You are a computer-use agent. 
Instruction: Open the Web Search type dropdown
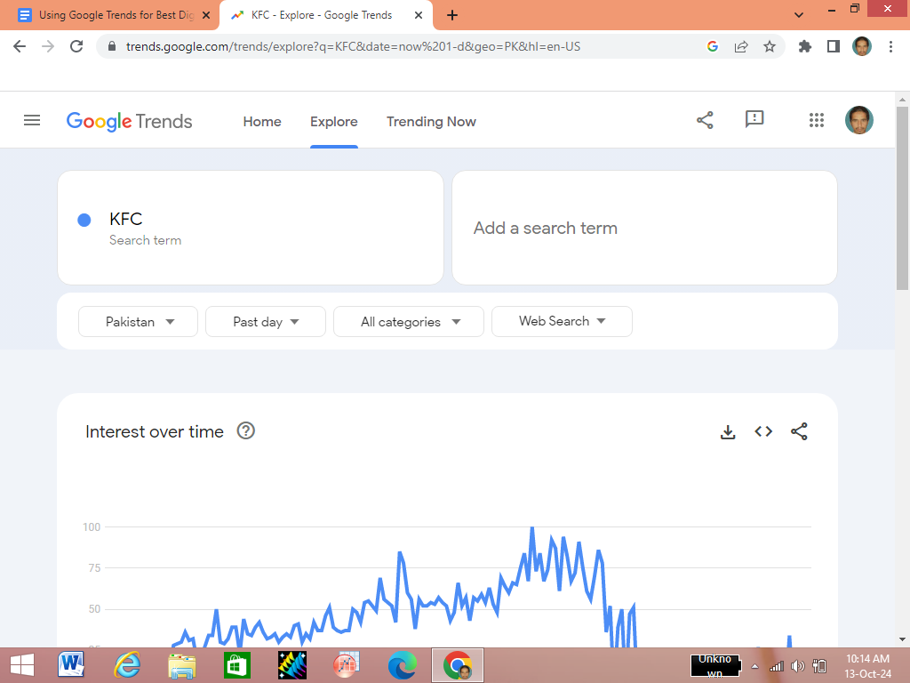pyautogui.click(x=562, y=321)
